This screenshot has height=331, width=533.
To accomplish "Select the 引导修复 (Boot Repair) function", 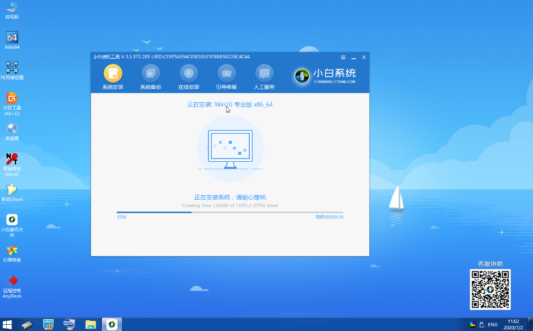I will [226, 76].
